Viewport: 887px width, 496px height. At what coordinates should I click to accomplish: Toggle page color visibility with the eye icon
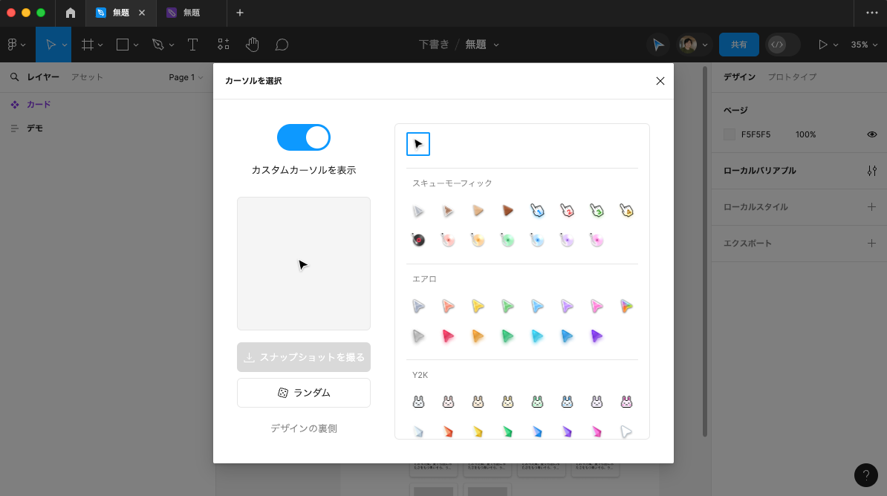(x=871, y=134)
